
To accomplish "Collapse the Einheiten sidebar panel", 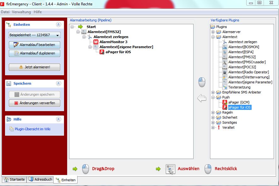I will tap(58, 25).
